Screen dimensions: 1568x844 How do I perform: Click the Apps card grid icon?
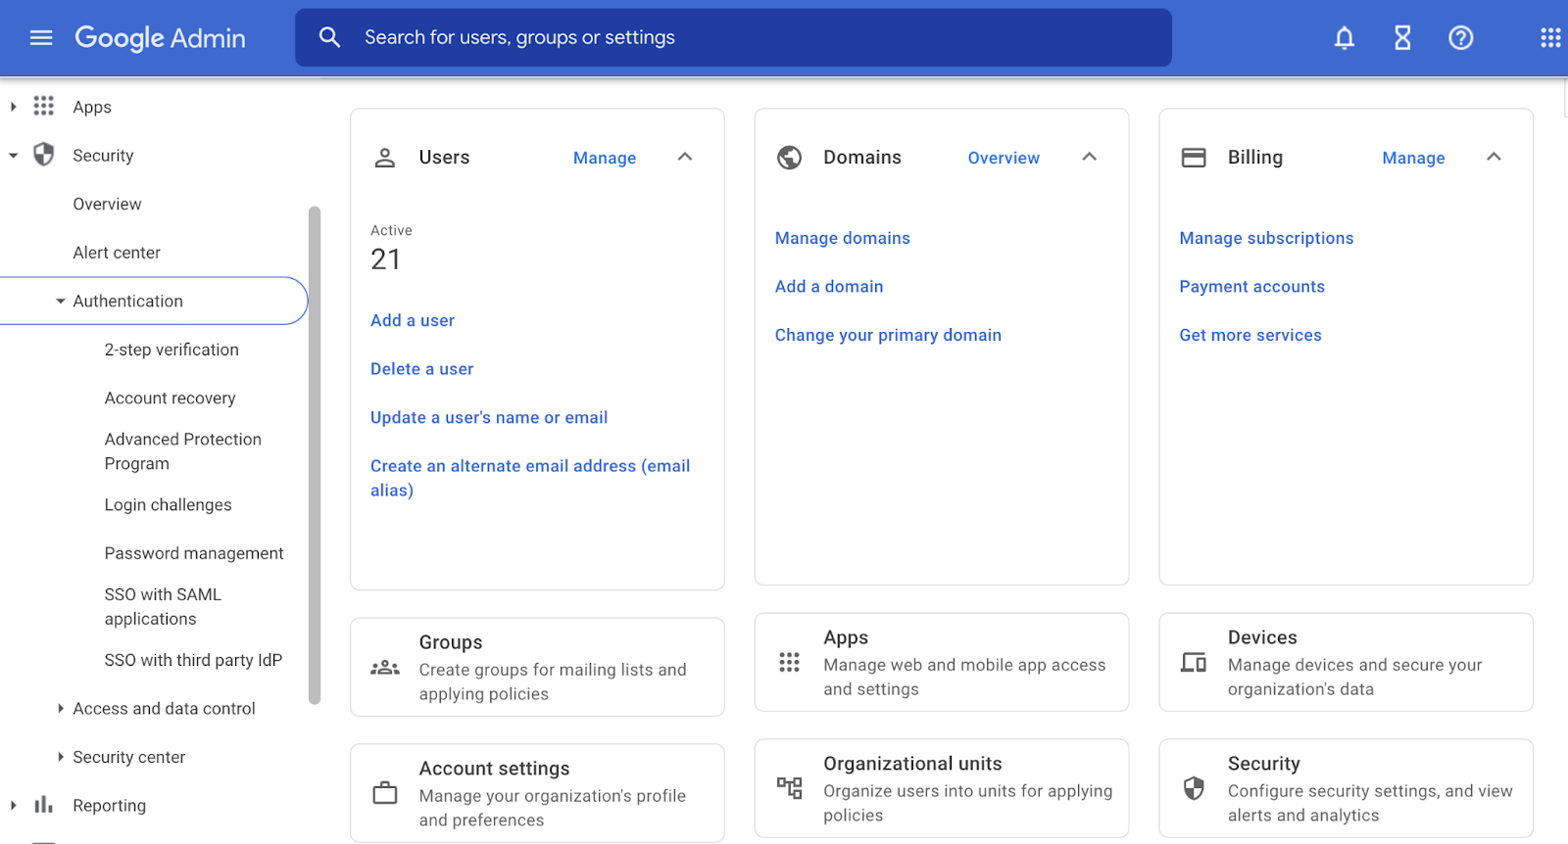tap(790, 663)
